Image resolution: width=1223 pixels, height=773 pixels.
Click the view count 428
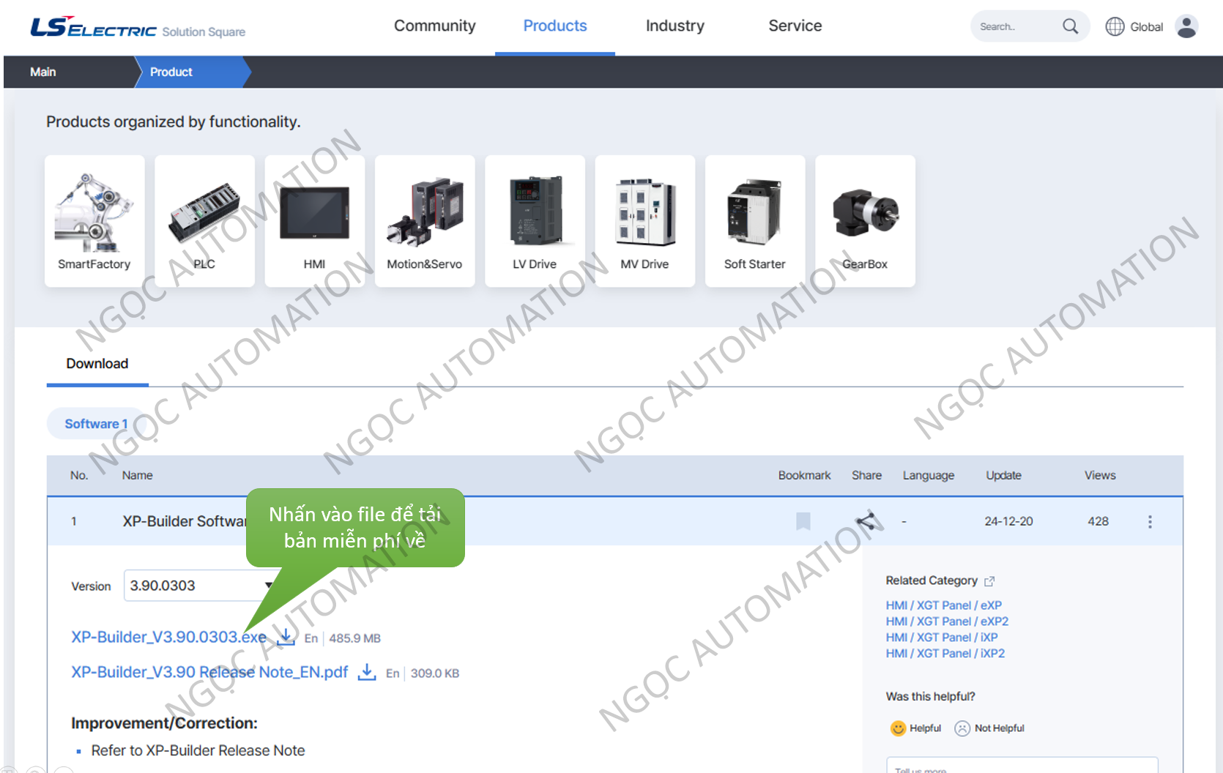(1098, 521)
